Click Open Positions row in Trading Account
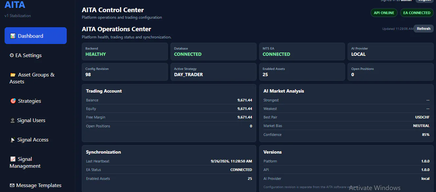The image size is (436, 192). (169, 126)
